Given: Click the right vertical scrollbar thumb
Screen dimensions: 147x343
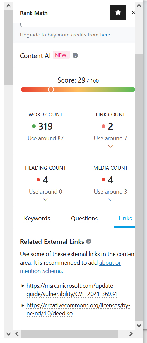Looking at the screenshot, I should [x=139, y=187].
